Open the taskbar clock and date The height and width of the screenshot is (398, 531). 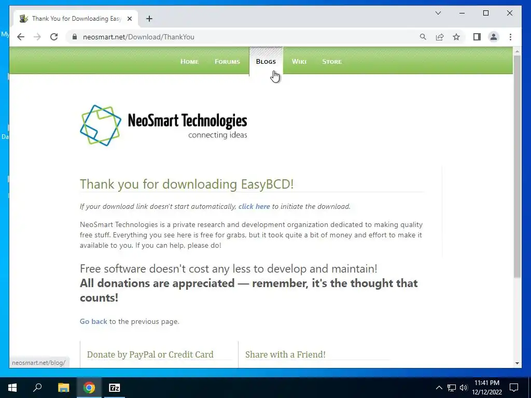(x=486, y=388)
